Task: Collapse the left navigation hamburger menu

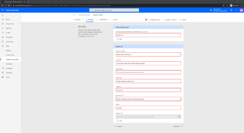Action: point(3,15)
